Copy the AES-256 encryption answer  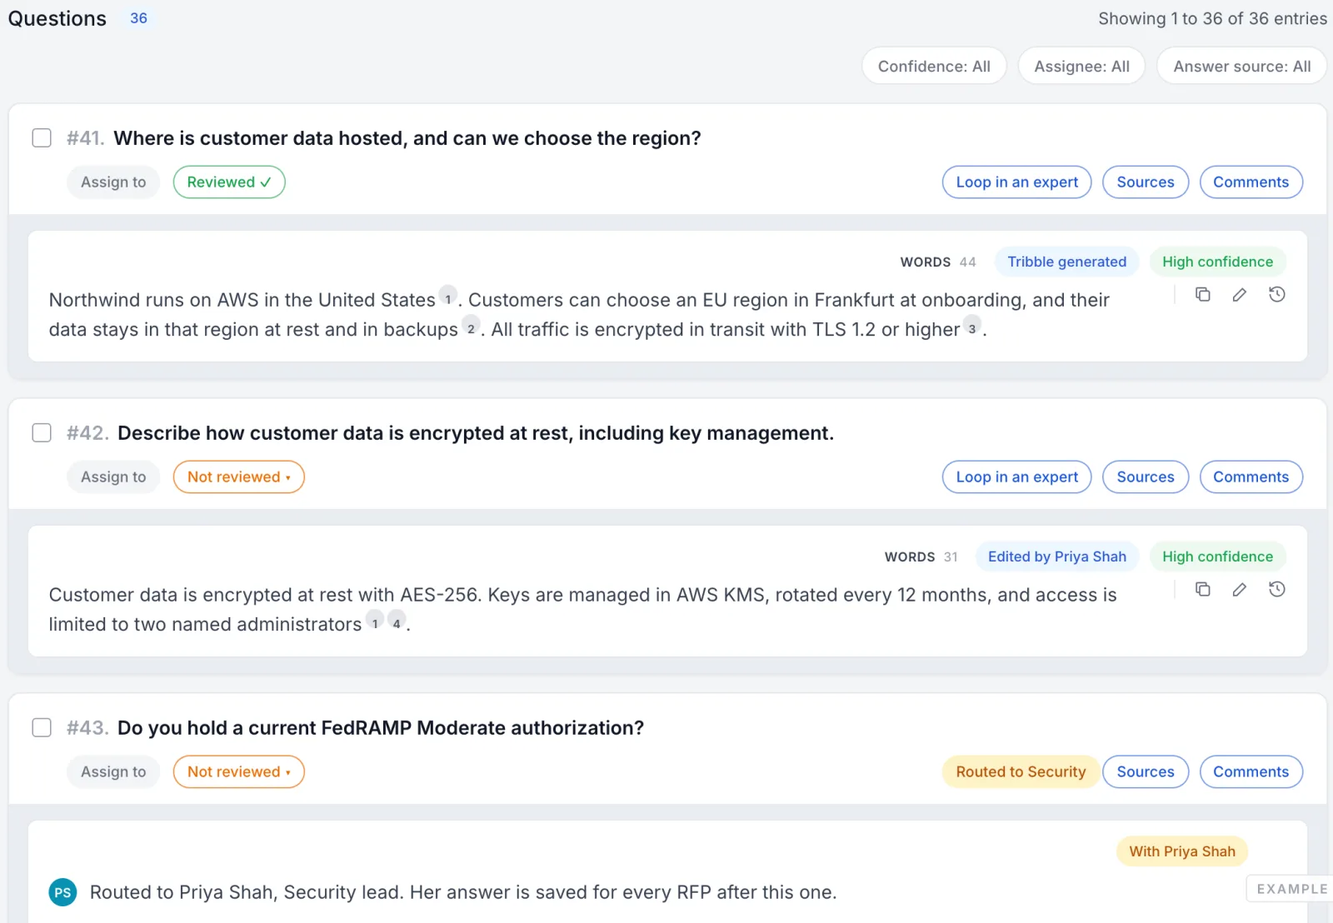1202,589
